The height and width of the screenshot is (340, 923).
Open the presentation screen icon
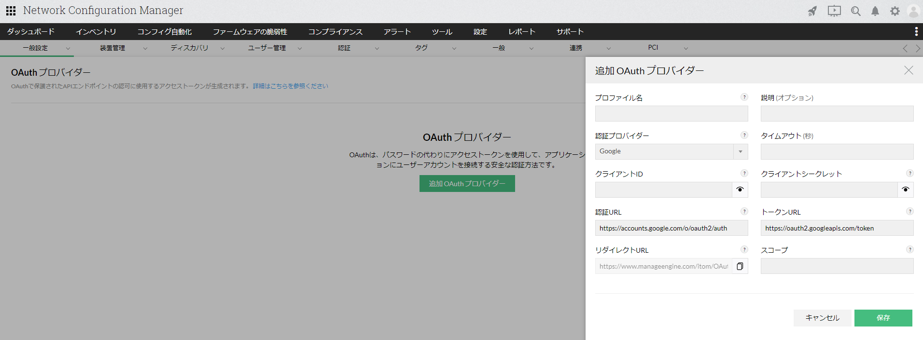pos(834,11)
